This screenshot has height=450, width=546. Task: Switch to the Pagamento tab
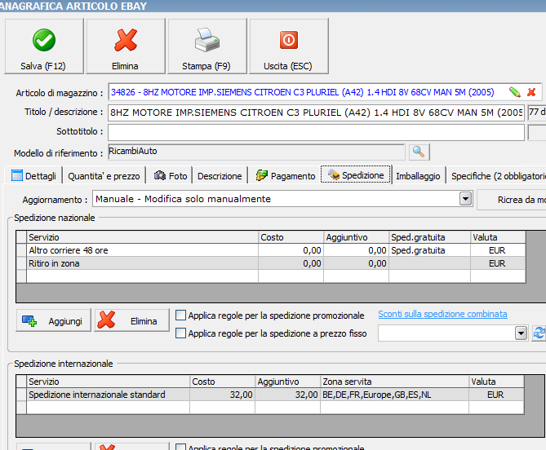pyautogui.click(x=286, y=176)
